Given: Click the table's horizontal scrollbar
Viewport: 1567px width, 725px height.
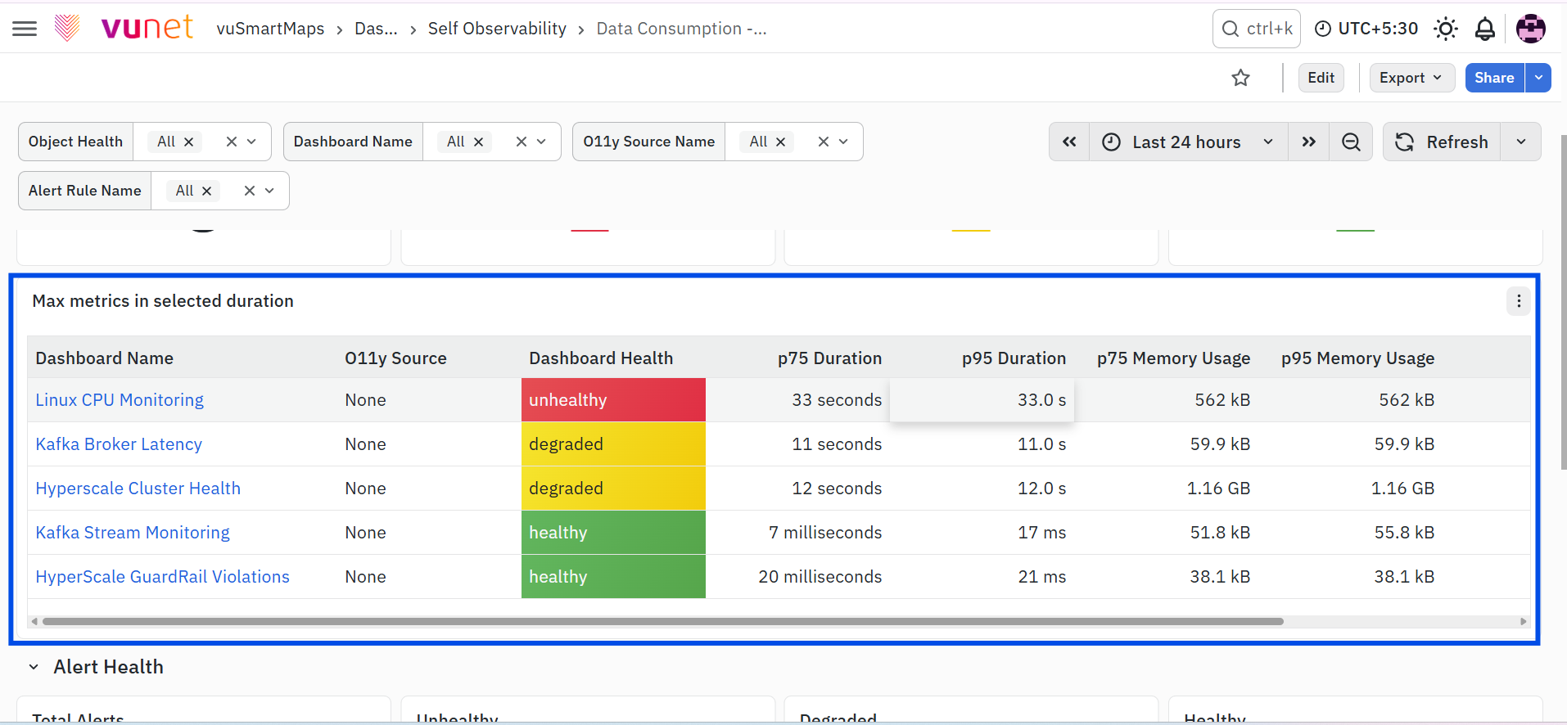Looking at the screenshot, I should (x=662, y=622).
